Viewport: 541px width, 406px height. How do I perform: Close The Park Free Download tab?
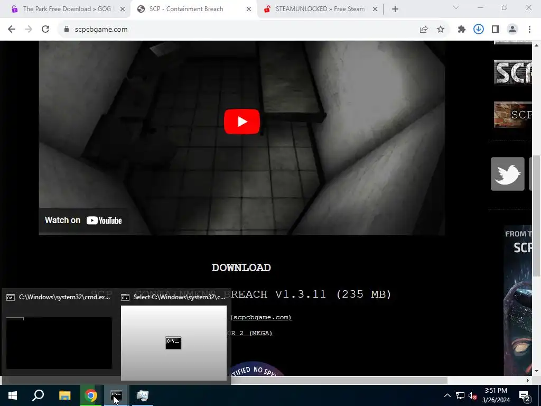click(123, 9)
